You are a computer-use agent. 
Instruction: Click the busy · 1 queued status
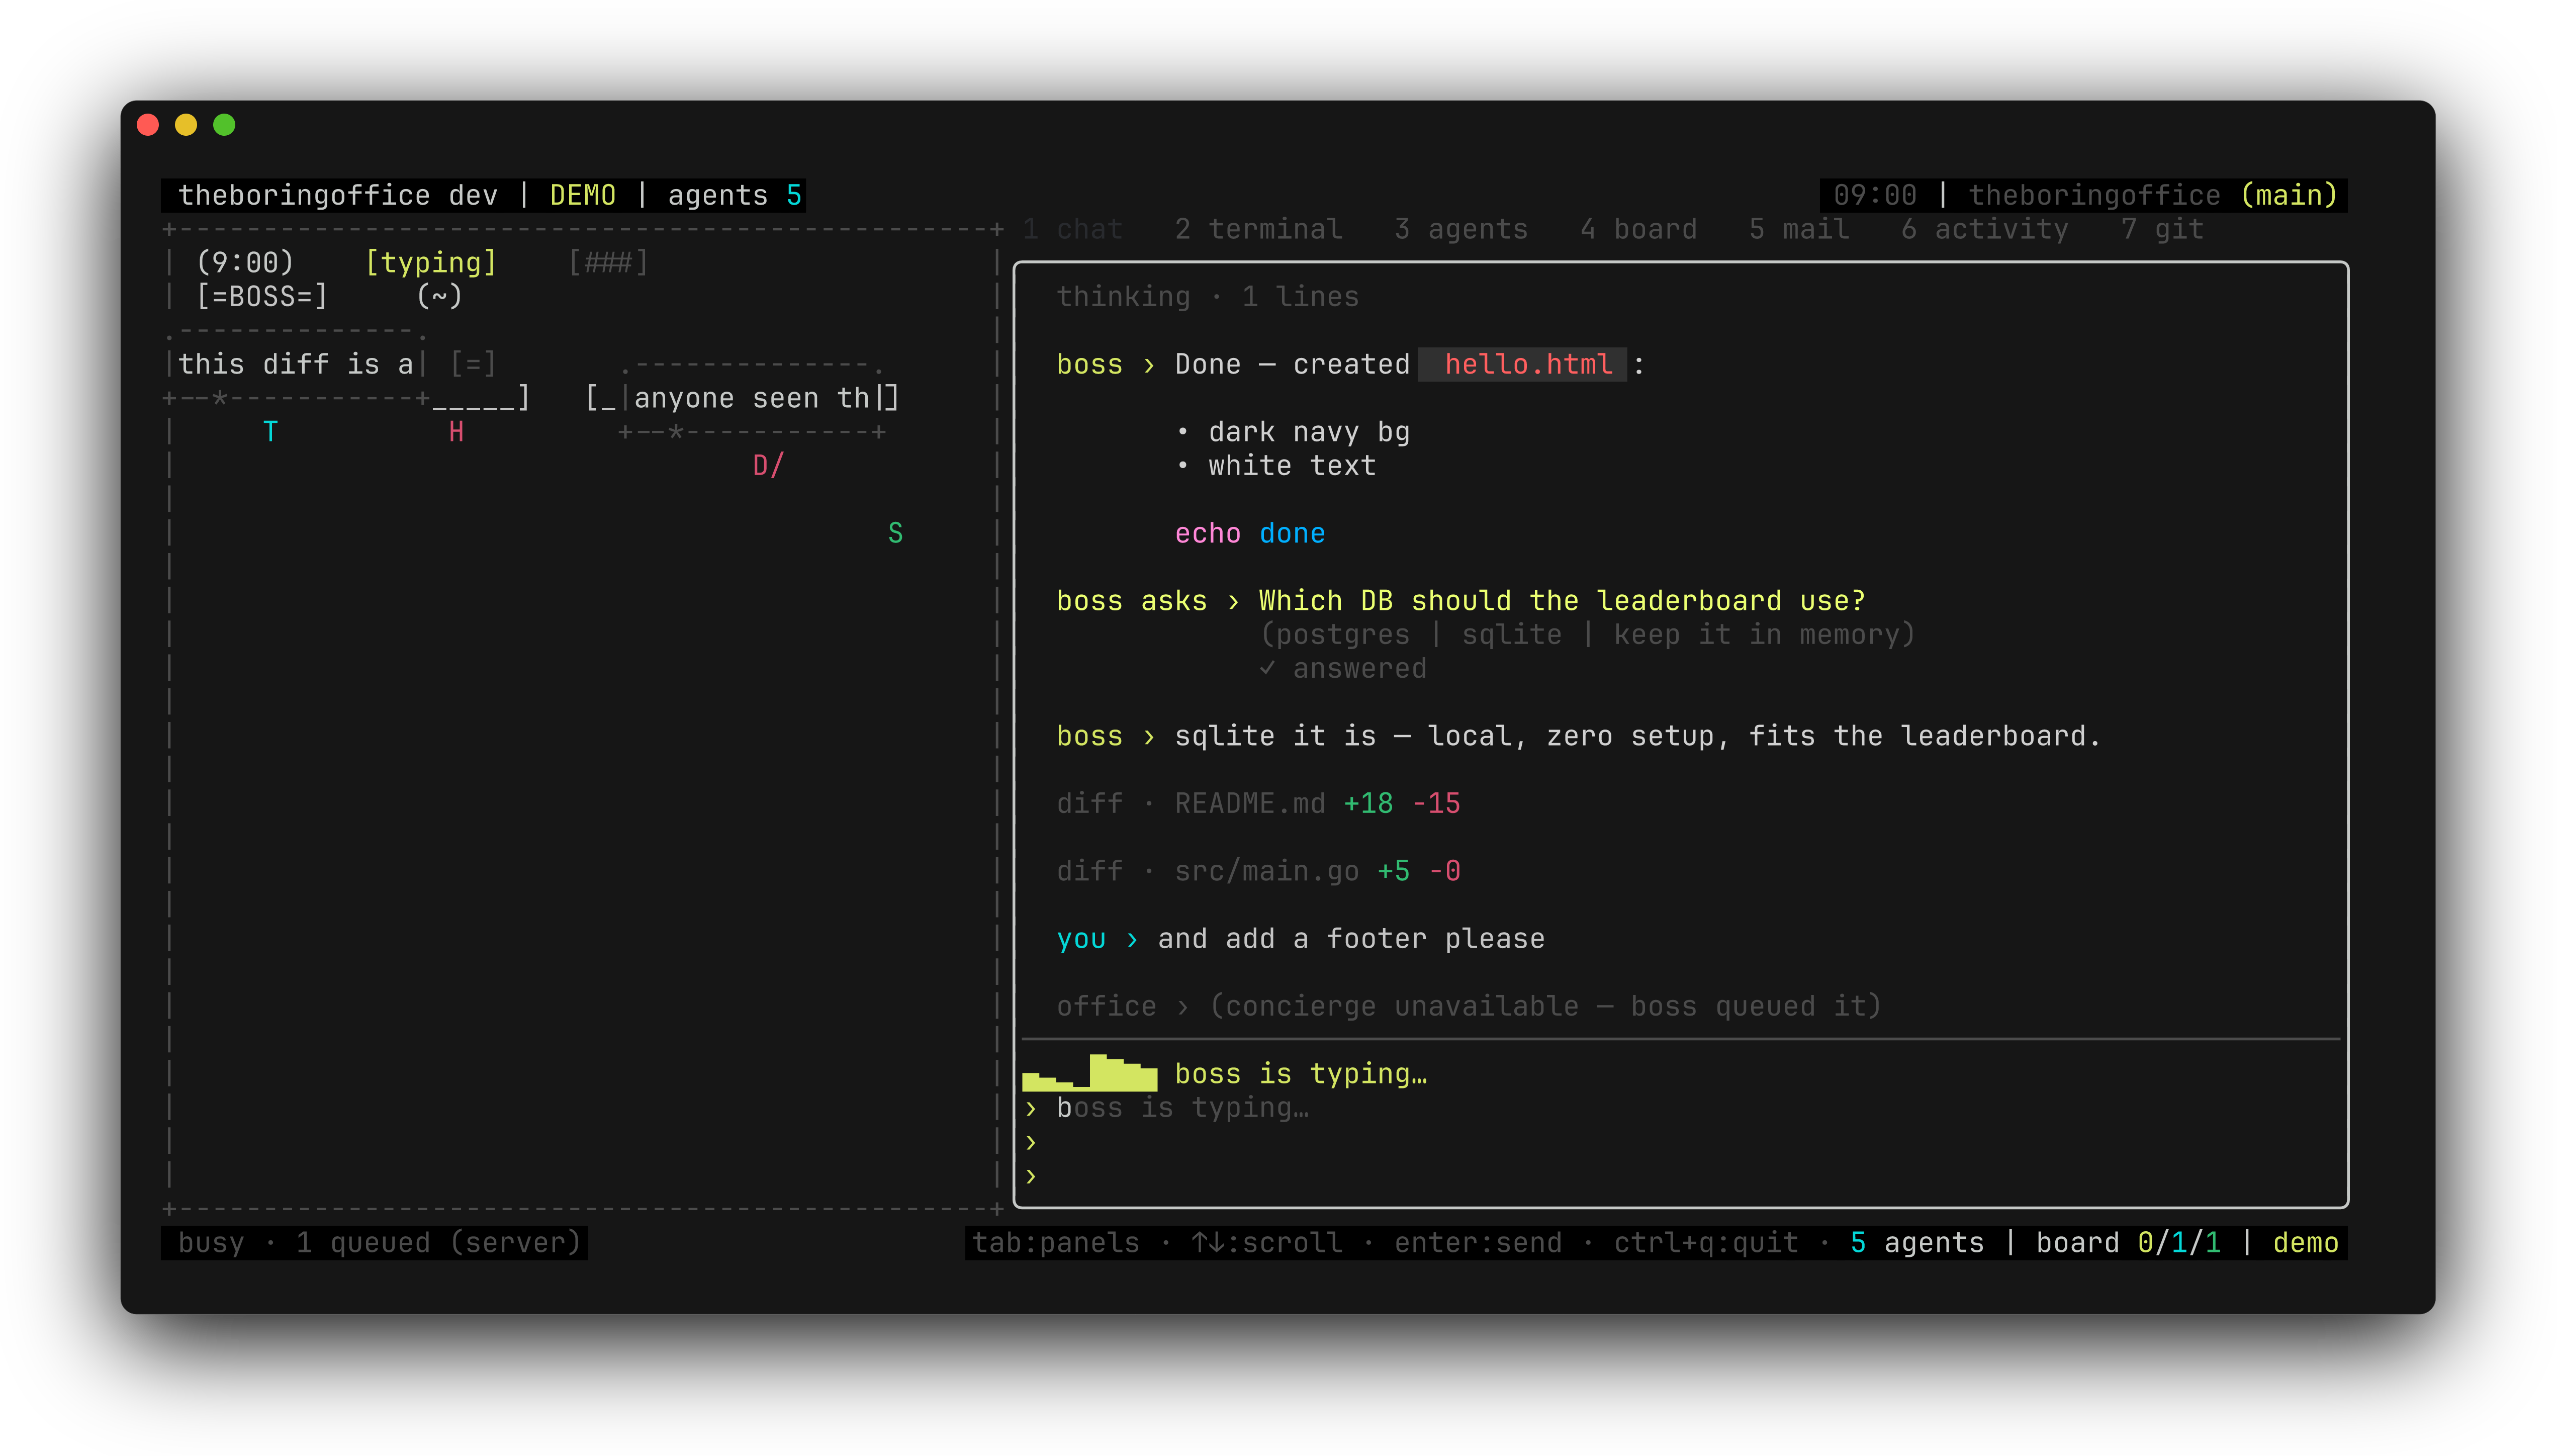coord(379,1243)
